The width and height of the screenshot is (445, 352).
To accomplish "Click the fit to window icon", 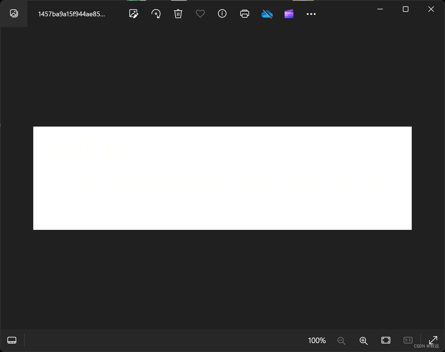I will coord(386,340).
